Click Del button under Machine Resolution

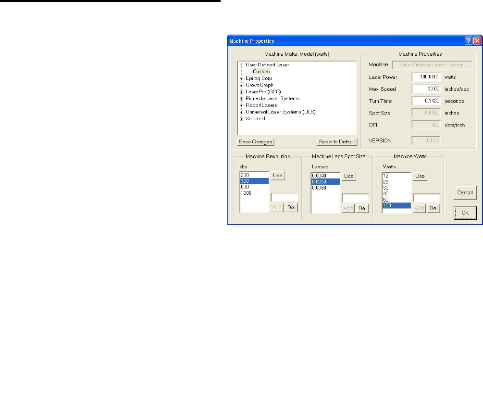[291, 207]
